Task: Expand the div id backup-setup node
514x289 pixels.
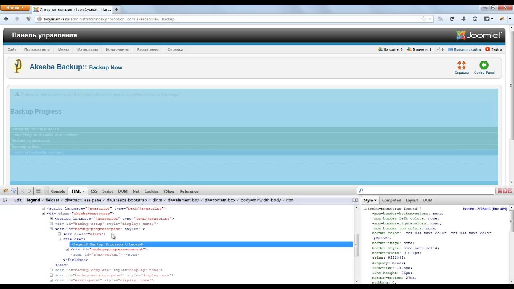Action: coord(51,224)
